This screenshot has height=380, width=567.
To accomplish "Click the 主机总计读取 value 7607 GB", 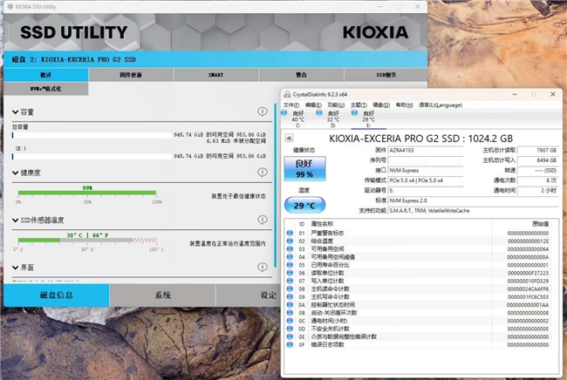I will 538,150.
